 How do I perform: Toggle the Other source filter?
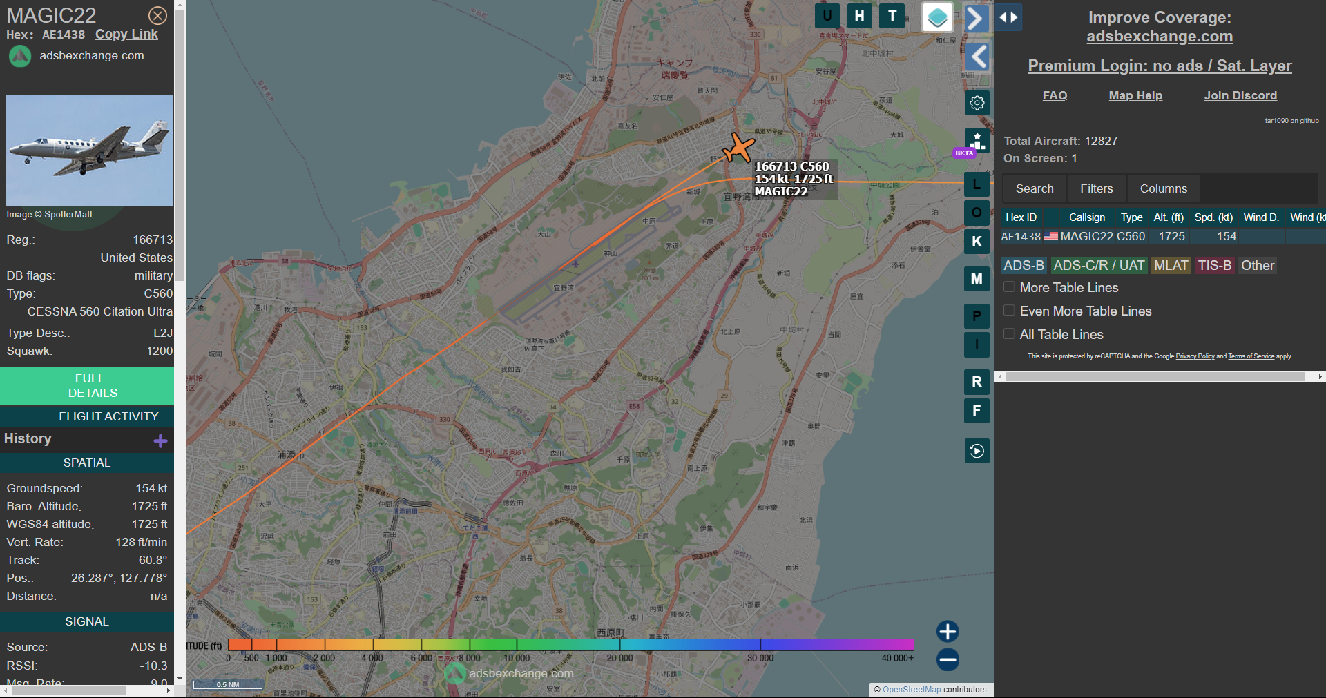[x=1257, y=265]
